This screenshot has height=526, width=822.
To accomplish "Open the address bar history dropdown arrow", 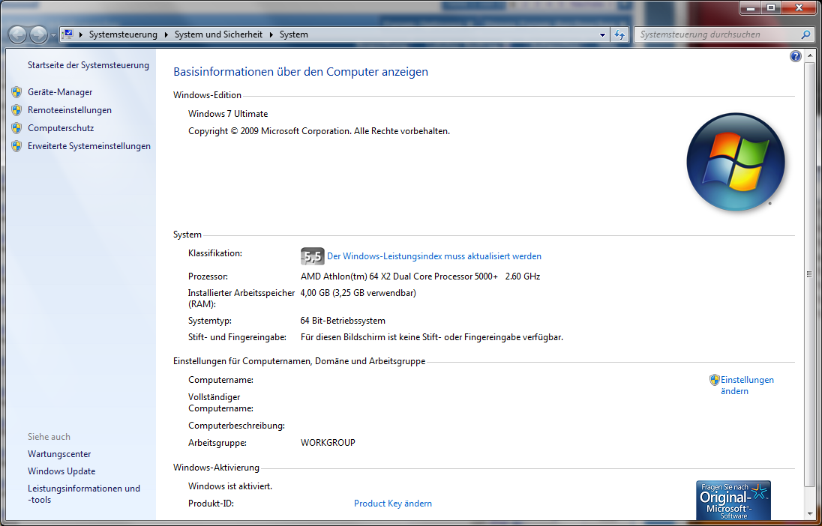I will click(602, 35).
